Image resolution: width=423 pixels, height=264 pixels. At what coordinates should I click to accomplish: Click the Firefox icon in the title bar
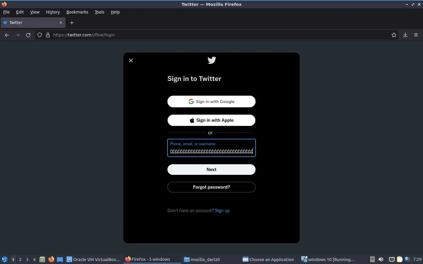pos(4,4)
